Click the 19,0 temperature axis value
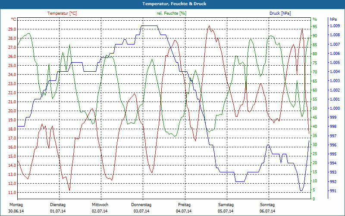345x216 pixels. (12, 120)
